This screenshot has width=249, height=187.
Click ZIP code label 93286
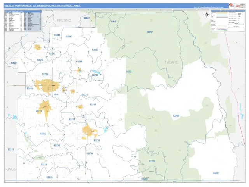tap(79, 62)
